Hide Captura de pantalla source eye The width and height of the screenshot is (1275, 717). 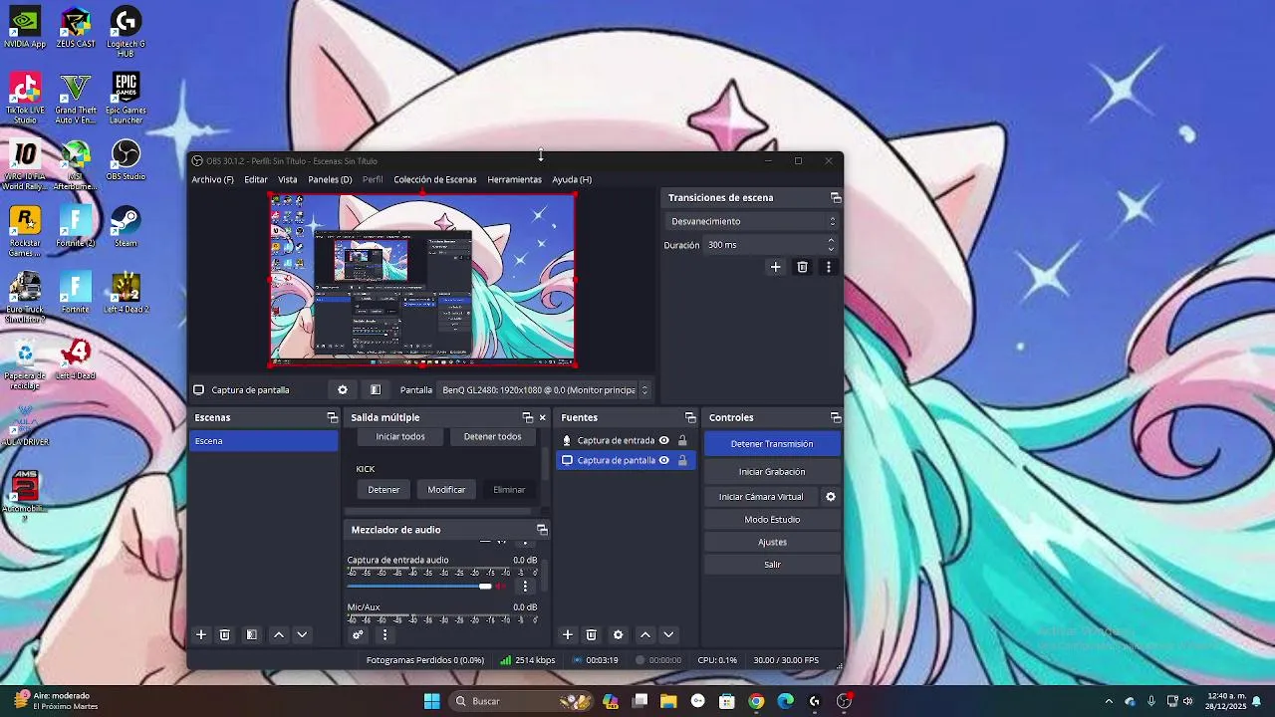pyautogui.click(x=664, y=460)
